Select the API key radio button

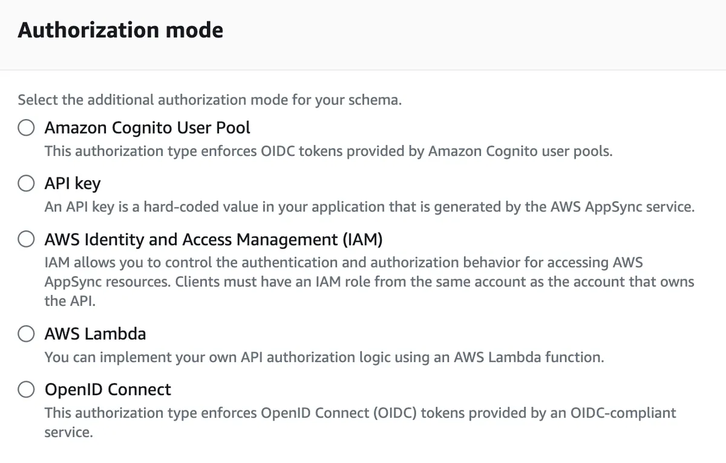pyautogui.click(x=26, y=183)
